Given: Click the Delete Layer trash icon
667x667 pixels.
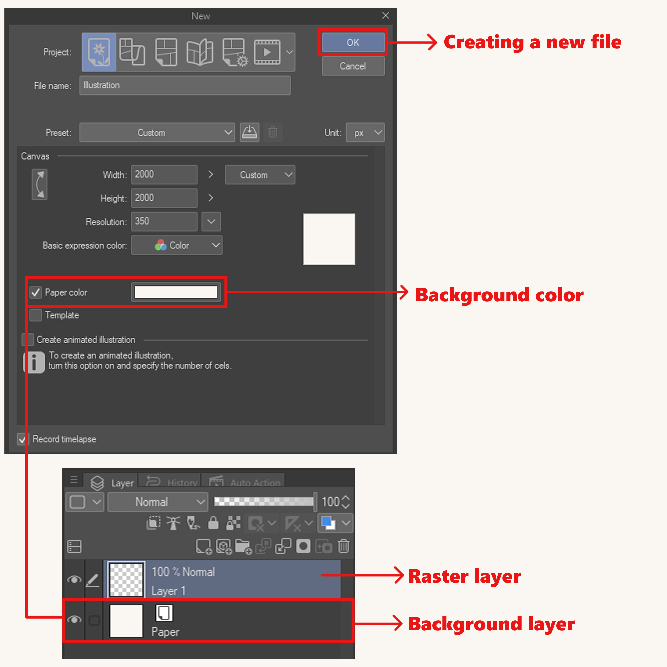Looking at the screenshot, I should point(343,547).
